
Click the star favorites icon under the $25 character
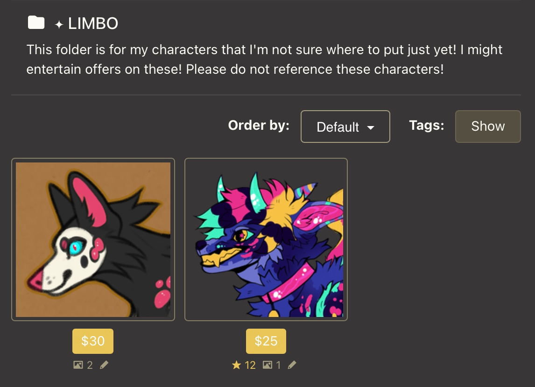pyautogui.click(x=237, y=365)
